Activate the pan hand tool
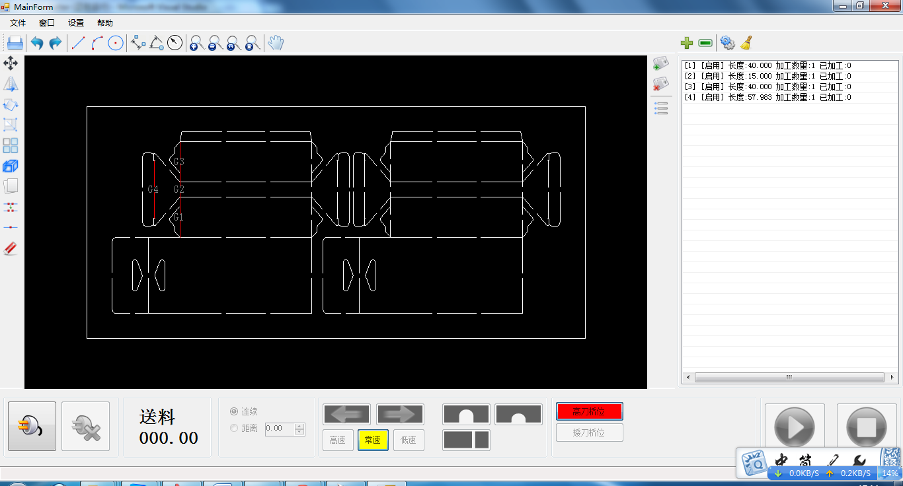Screen dimensions: 903x486 click(275, 44)
